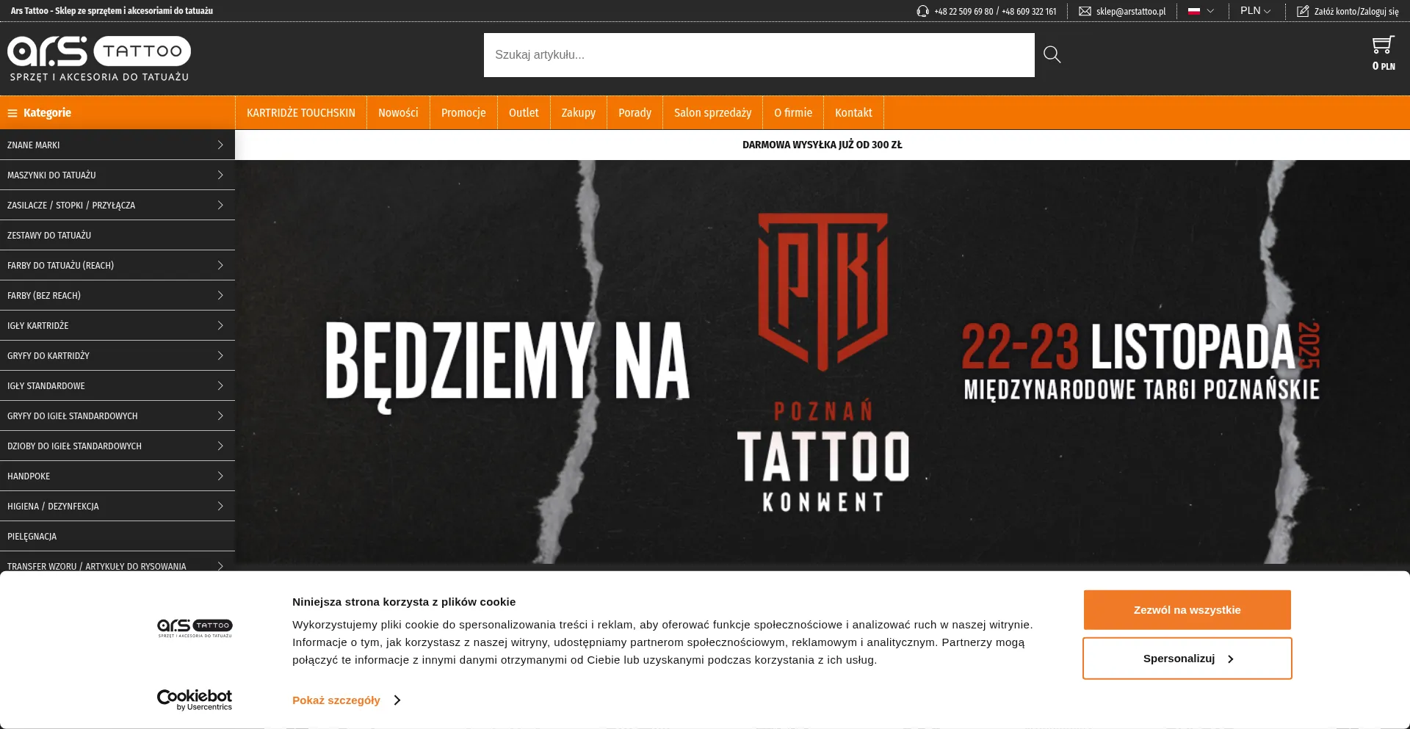Open the PLN currency dropdown
The height and width of the screenshot is (729, 1410).
(1255, 11)
